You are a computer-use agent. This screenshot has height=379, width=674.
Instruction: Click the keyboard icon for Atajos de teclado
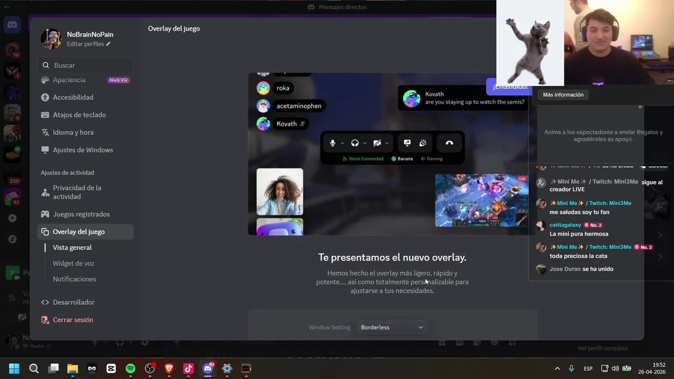[45, 115]
